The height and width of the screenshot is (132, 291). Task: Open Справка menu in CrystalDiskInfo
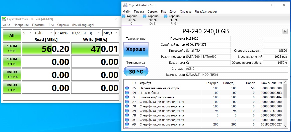[x=186, y=12]
